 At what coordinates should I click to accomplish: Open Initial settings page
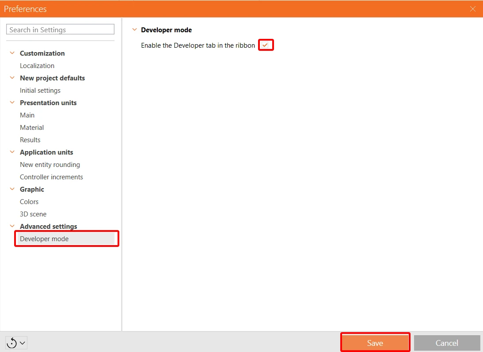point(40,91)
